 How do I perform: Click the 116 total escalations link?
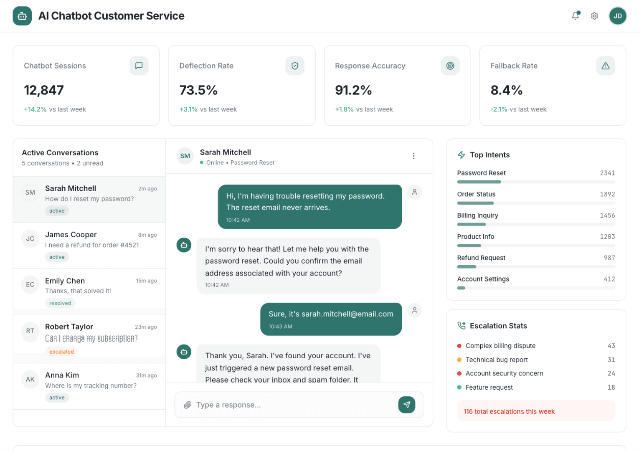(x=509, y=411)
